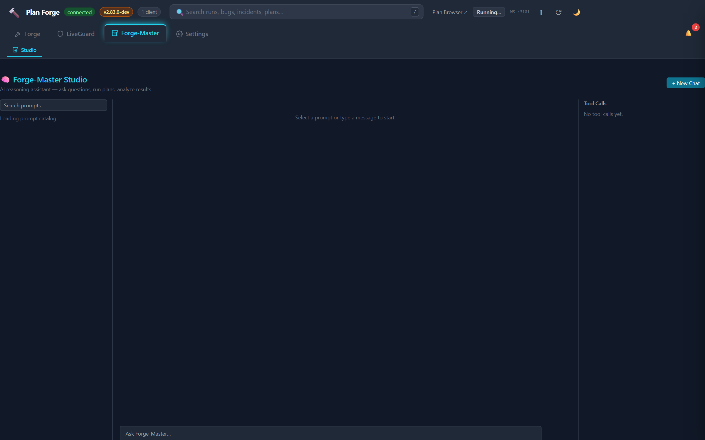The height and width of the screenshot is (440, 705).
Task: Open the Settings tab
Action: click(x=192, y=34)
